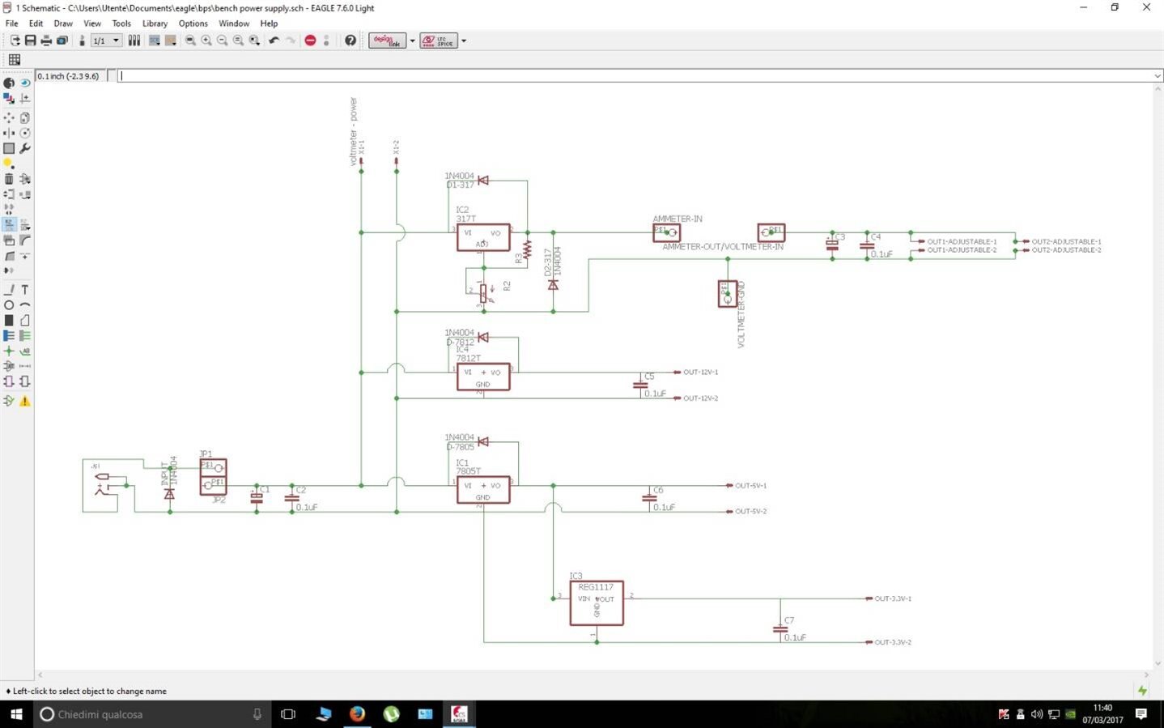Click the red Stop command icon
The image size is (1164, 728).
(x=310, y=40)
